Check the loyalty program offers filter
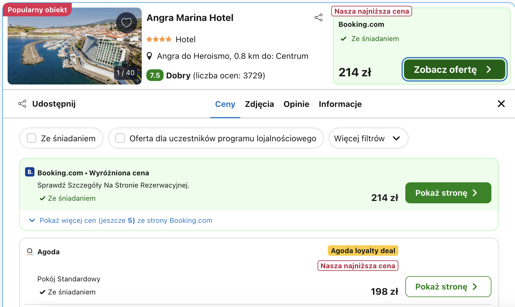 120,138
